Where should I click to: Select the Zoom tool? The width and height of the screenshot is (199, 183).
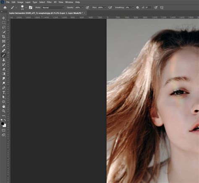4,111
